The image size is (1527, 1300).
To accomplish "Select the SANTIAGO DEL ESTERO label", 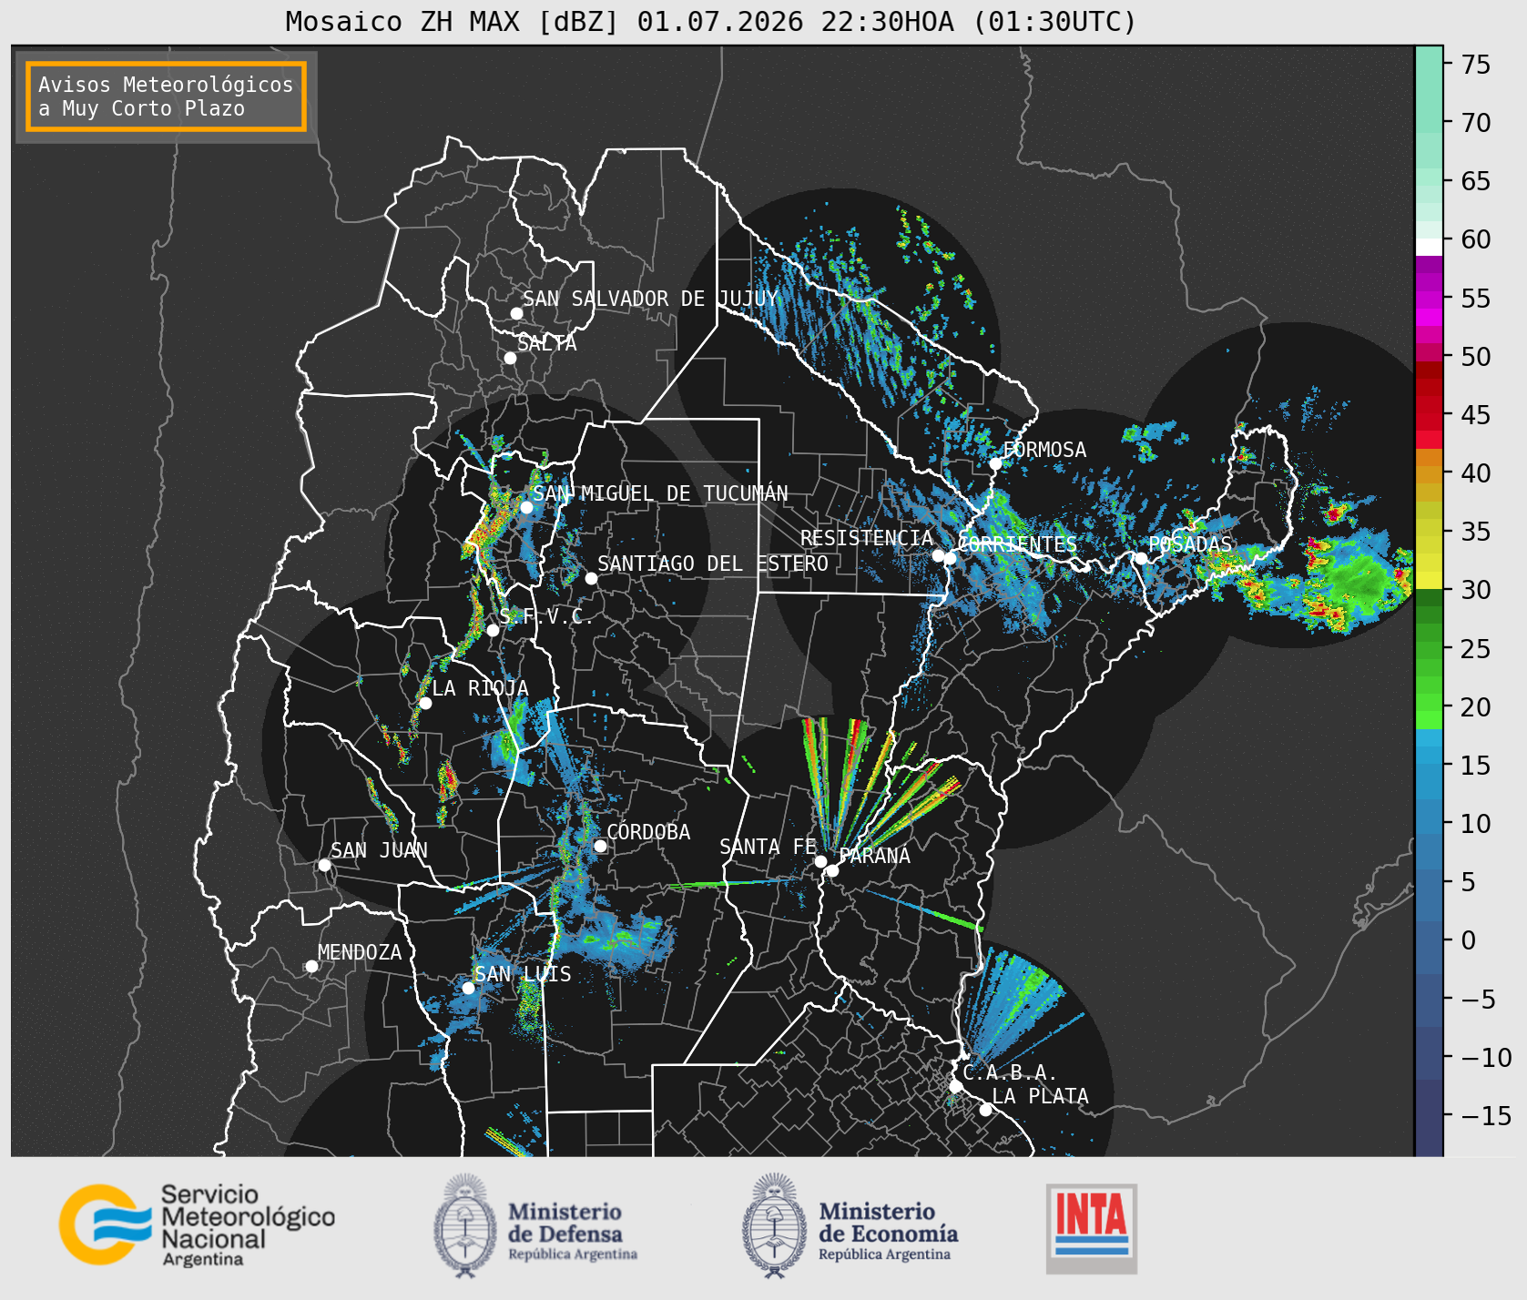I will 713,564.
